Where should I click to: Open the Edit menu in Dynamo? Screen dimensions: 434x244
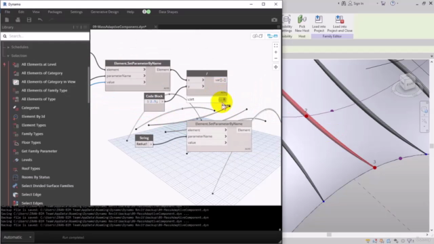(21, 12)
